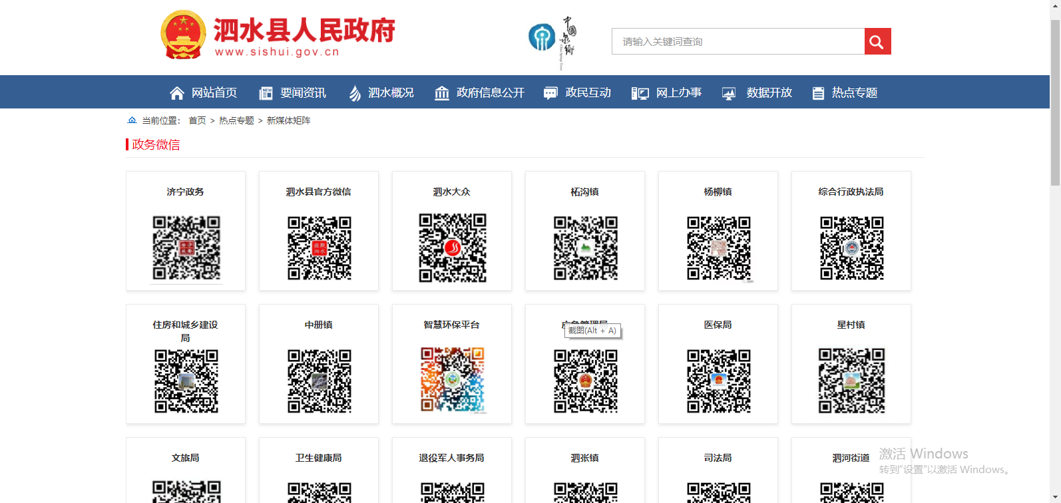The width and height of the screenshot is (1061, 503).
Task: Click the chat bubble icon beside 政民互动
Action: coord(550,93)
